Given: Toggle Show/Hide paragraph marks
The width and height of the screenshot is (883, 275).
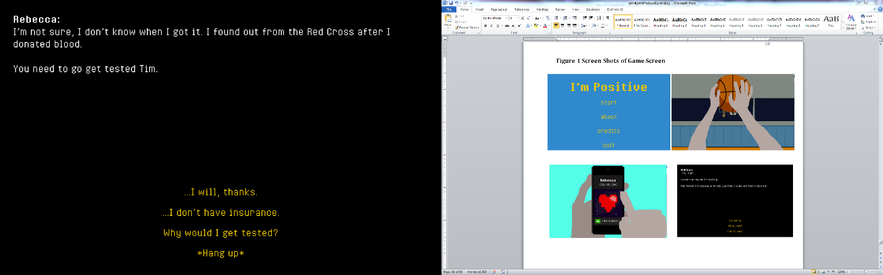Looking at the screenshot, I should coord(607,18).
